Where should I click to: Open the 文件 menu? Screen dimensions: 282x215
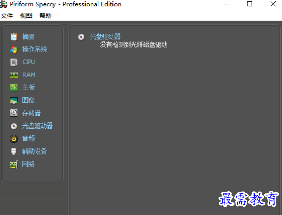tap(7, 16)
